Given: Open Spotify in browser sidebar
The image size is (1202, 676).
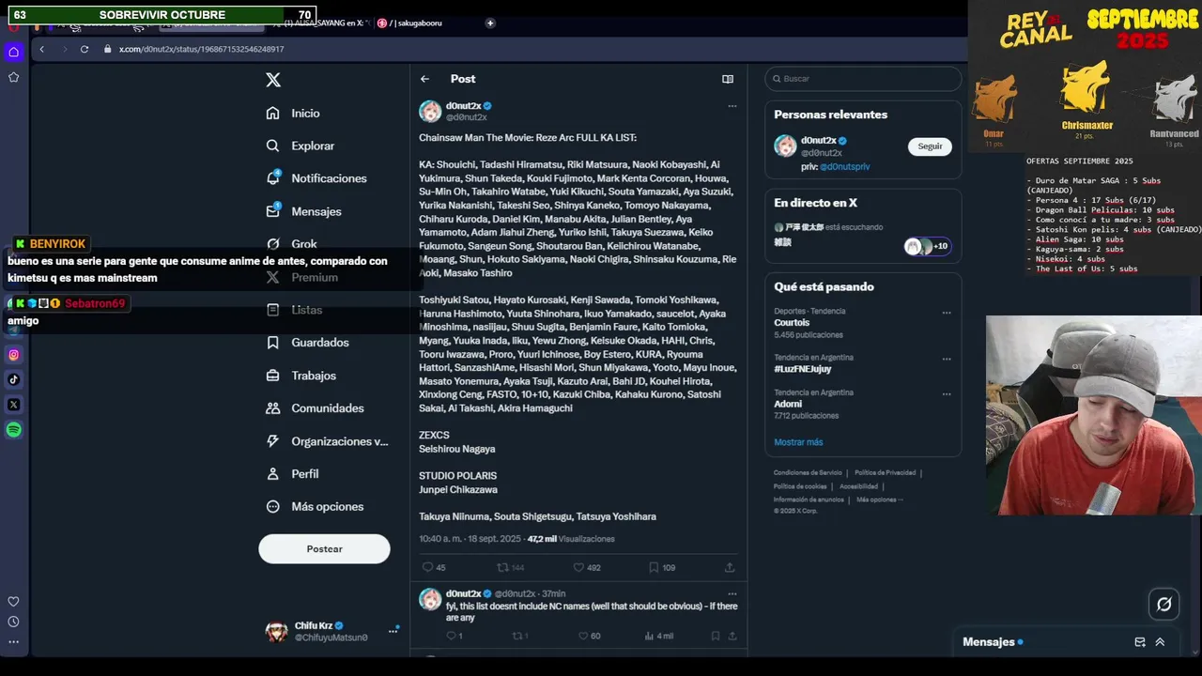Looking at the screenshot, I should click(x=13, y=430).
